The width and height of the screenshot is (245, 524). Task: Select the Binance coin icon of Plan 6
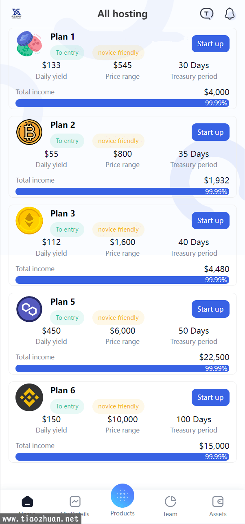pyautogui.click(x=29, y=397)
